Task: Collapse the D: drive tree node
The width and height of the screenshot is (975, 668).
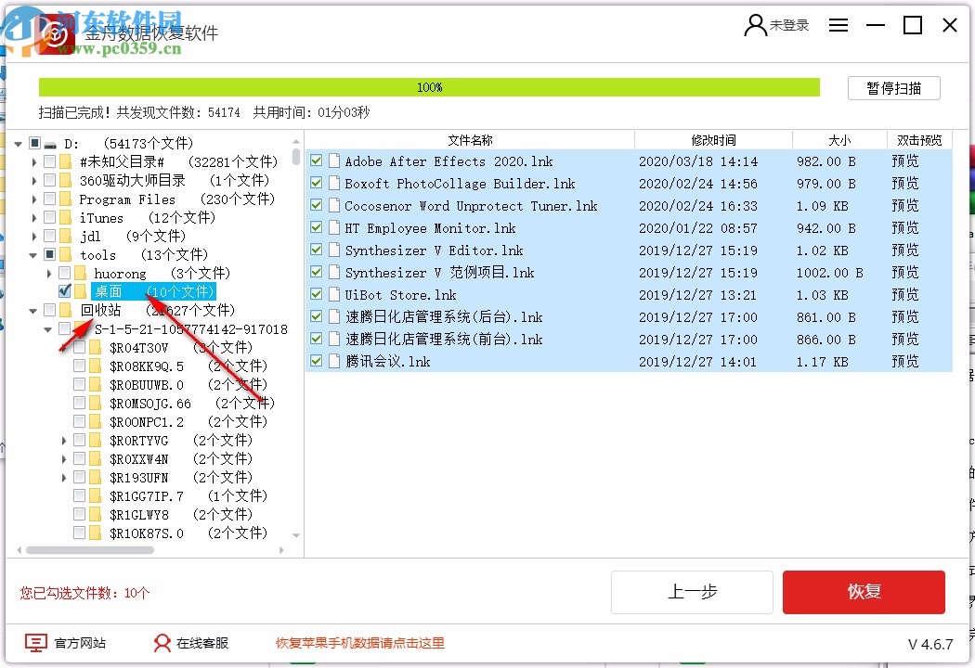Action: (x=17, y=143)
